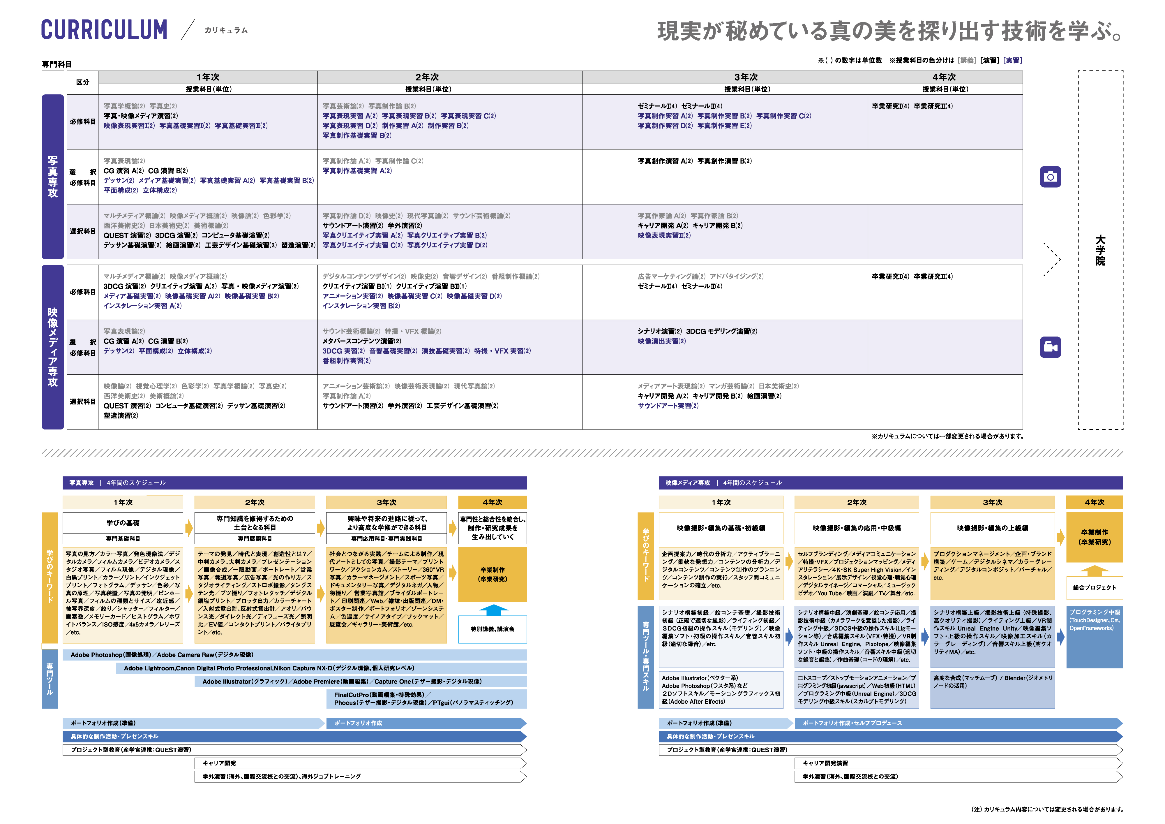Click the course 写真クリエイティブ実習 D(2)
Viewport: 1165px width, 824px height.
[446, 245]
